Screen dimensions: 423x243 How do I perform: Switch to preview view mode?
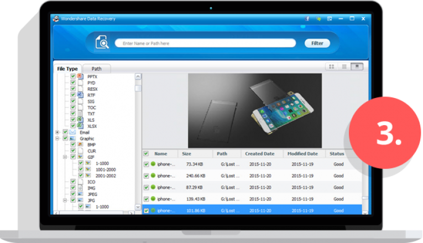(x=357, y=66)
